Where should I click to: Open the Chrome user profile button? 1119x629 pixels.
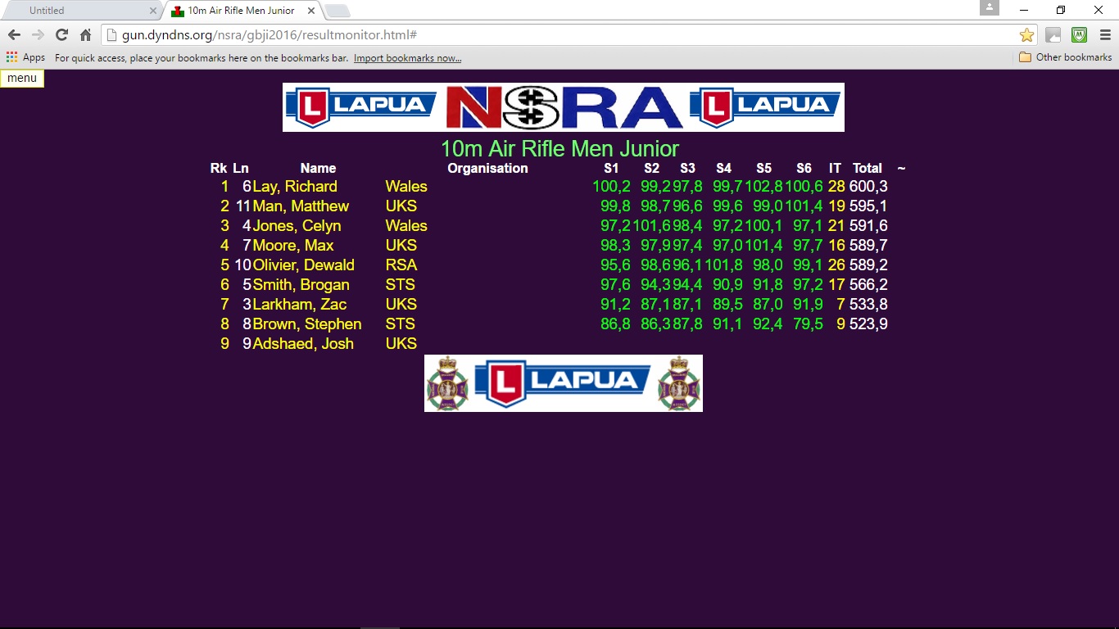990,8
